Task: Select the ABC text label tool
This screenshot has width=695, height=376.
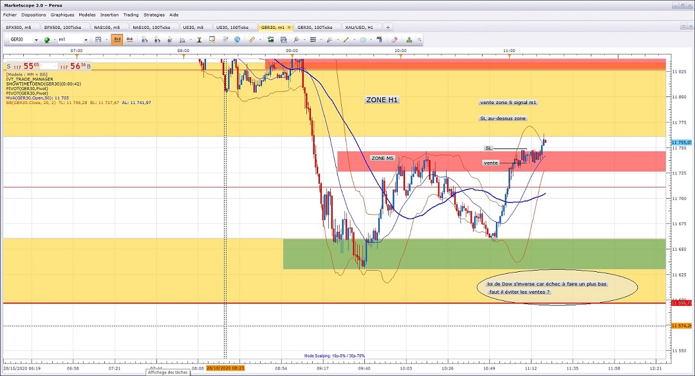Action: pyautogui.click(x=380, y=39)
